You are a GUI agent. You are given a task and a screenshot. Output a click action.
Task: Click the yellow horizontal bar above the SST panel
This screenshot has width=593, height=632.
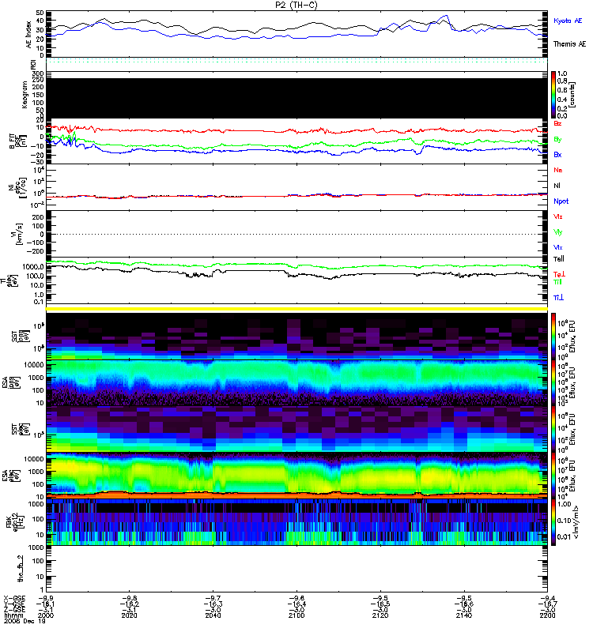[x=296, y=309]
